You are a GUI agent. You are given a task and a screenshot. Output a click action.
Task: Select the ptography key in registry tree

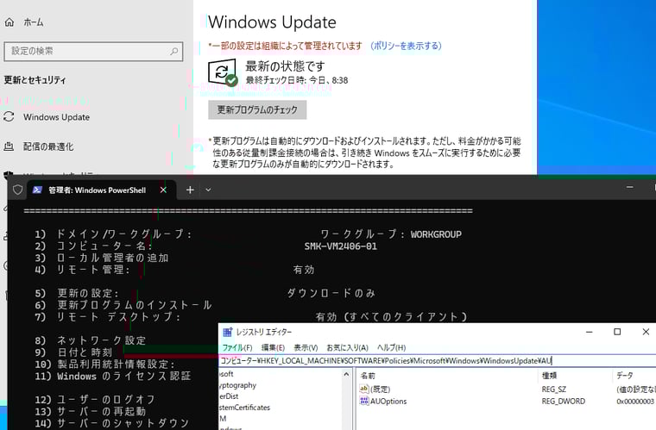coord(237,385)
